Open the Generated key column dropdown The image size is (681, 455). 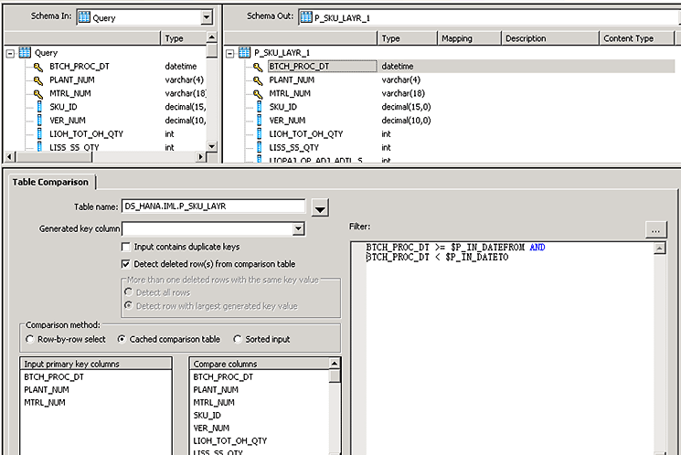(298, 228)
